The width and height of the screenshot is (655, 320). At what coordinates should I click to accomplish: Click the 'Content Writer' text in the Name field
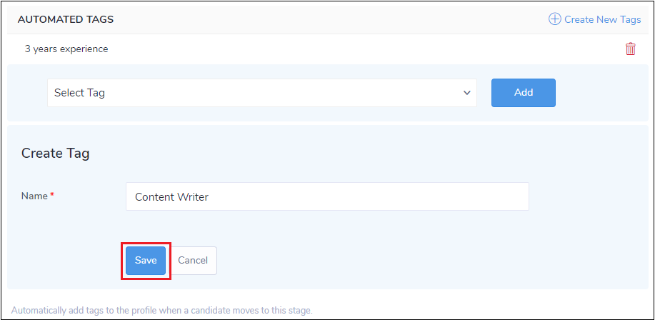[171, 196]
